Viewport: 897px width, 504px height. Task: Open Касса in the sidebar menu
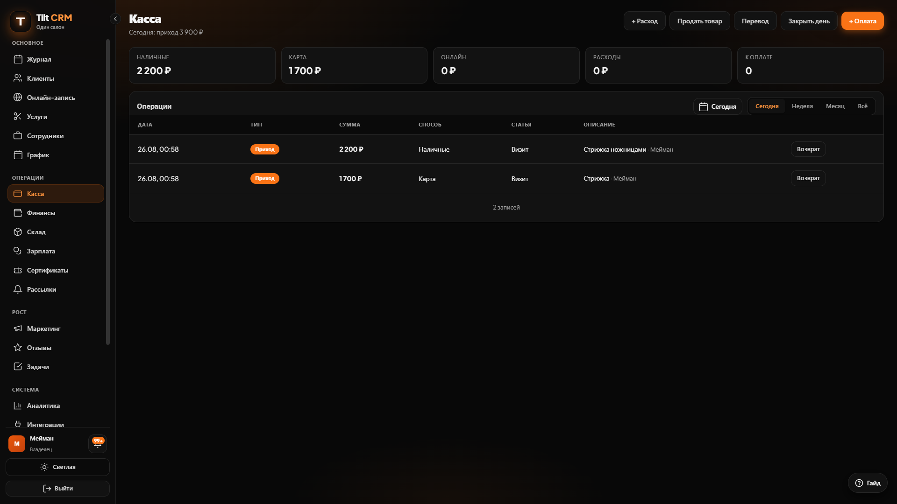pos(56,194)
